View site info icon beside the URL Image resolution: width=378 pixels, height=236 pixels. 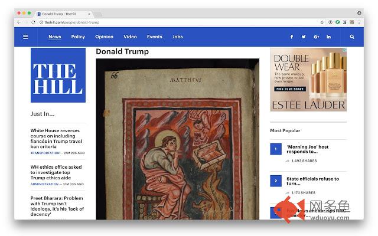coord(41,22)
